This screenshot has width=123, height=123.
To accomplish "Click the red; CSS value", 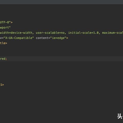I will tap(3, 59).
